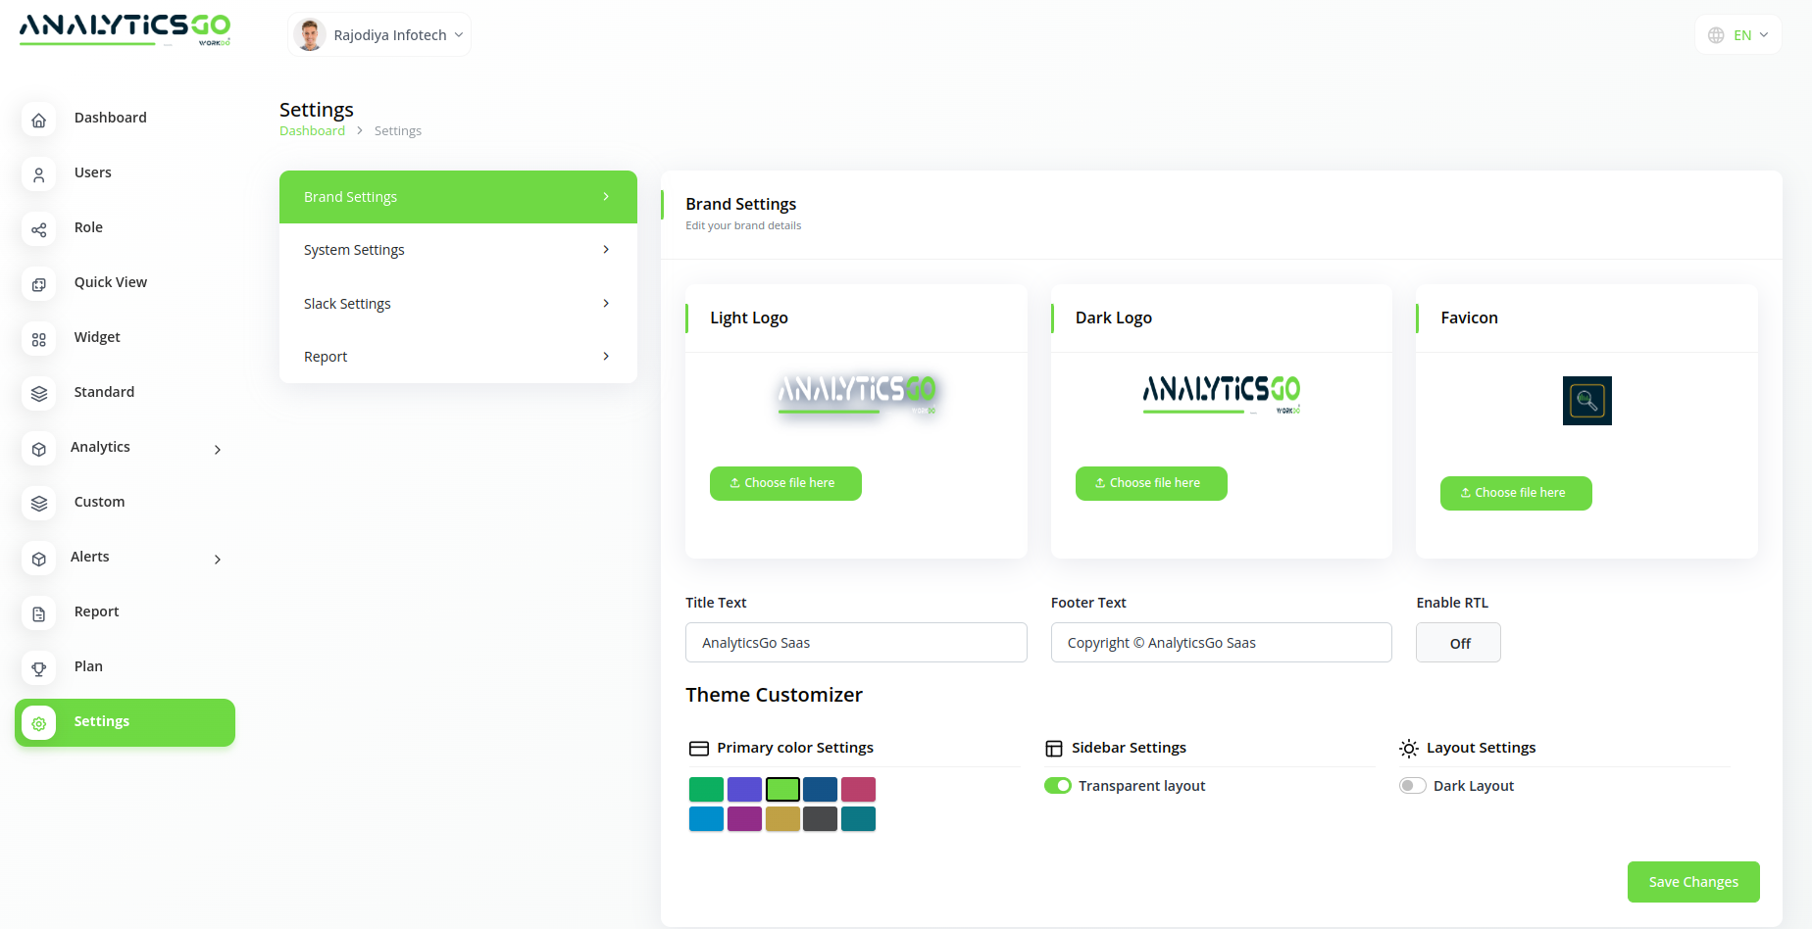Viewport: 1812px width, 929px height.
Task: Expand the Analytics submenu in sidebar
Action: (218, 450)
